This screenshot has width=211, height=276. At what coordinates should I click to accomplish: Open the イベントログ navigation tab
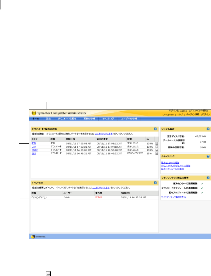pyautogui.click(x=108, y=119)
